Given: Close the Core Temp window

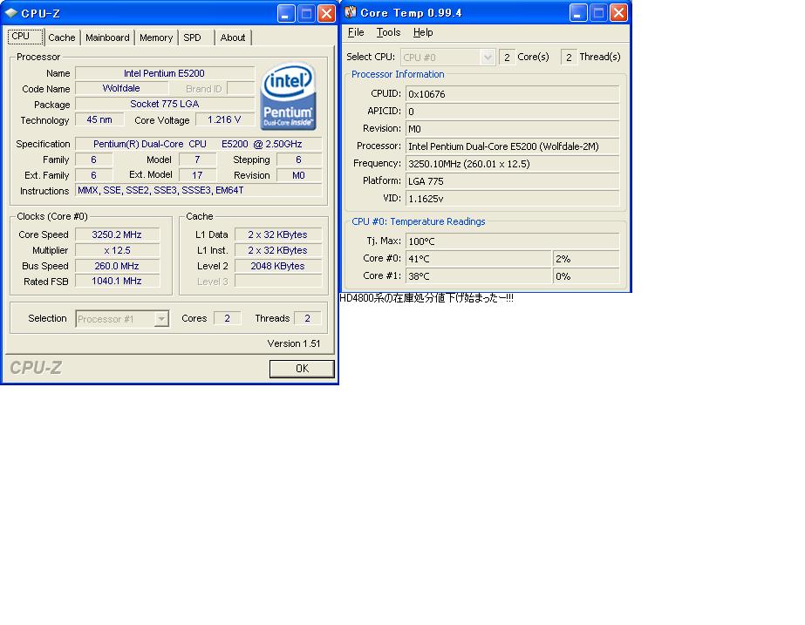Looking at the screenshot, I should tap(618, 13).
